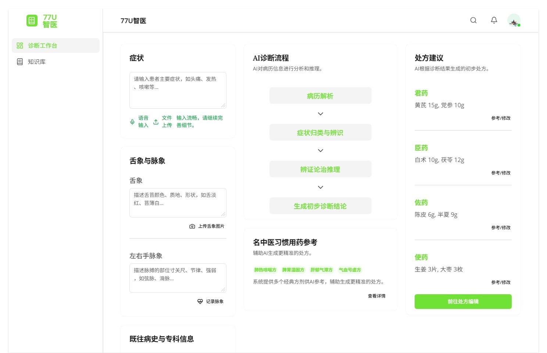Image resolution: width=547 pixels, height=353 pixels.
Task: Open notifications bell icon
Action: (494, 21)
